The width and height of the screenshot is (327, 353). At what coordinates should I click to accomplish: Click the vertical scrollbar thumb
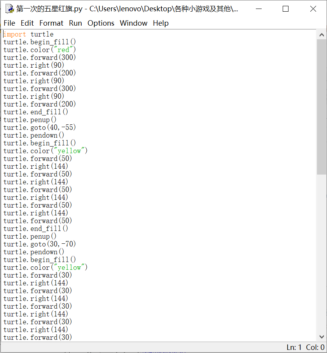[x=322, y=107]
